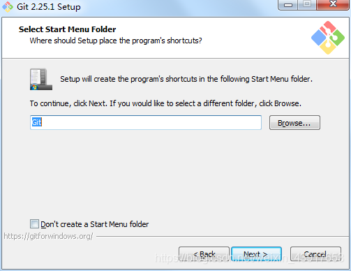The width and height of the screenshot is (351, 271).
Task: Go back with the Back button
Action: pyautogui.click(x=204, y=254)
